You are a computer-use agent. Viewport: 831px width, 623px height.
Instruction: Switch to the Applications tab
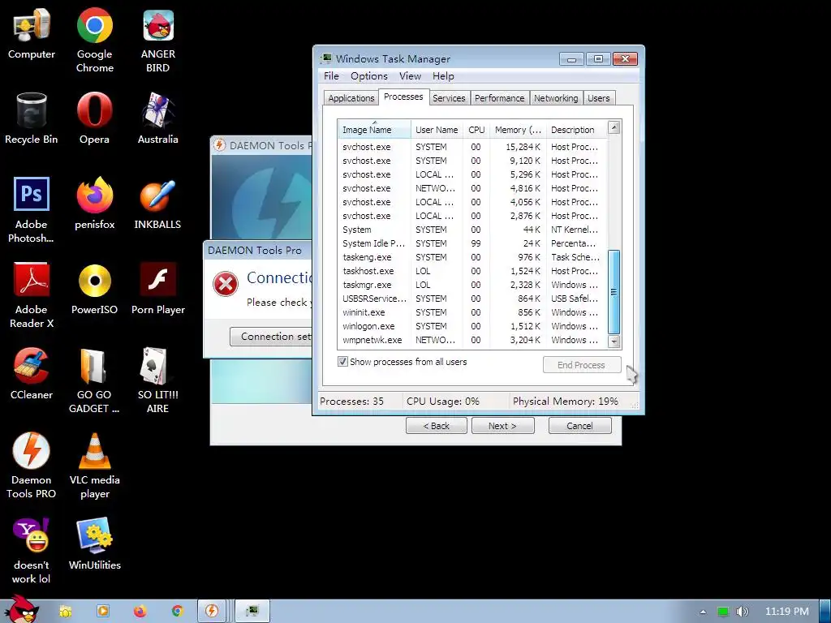point(351,98)
